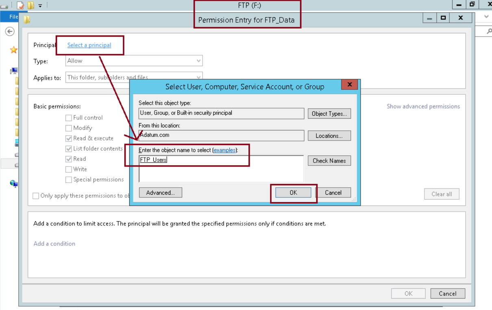This screenshot has height=310, width=492.
Task: Maximize the Permission Entry for FTP_Data window
Action: (443, 18)
